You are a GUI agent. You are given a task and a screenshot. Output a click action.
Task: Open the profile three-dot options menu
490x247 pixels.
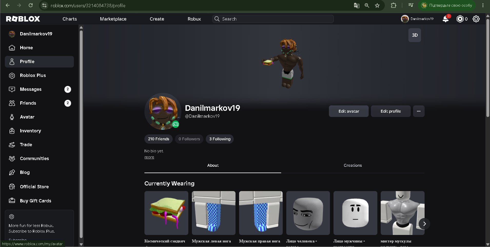point(419,111)
